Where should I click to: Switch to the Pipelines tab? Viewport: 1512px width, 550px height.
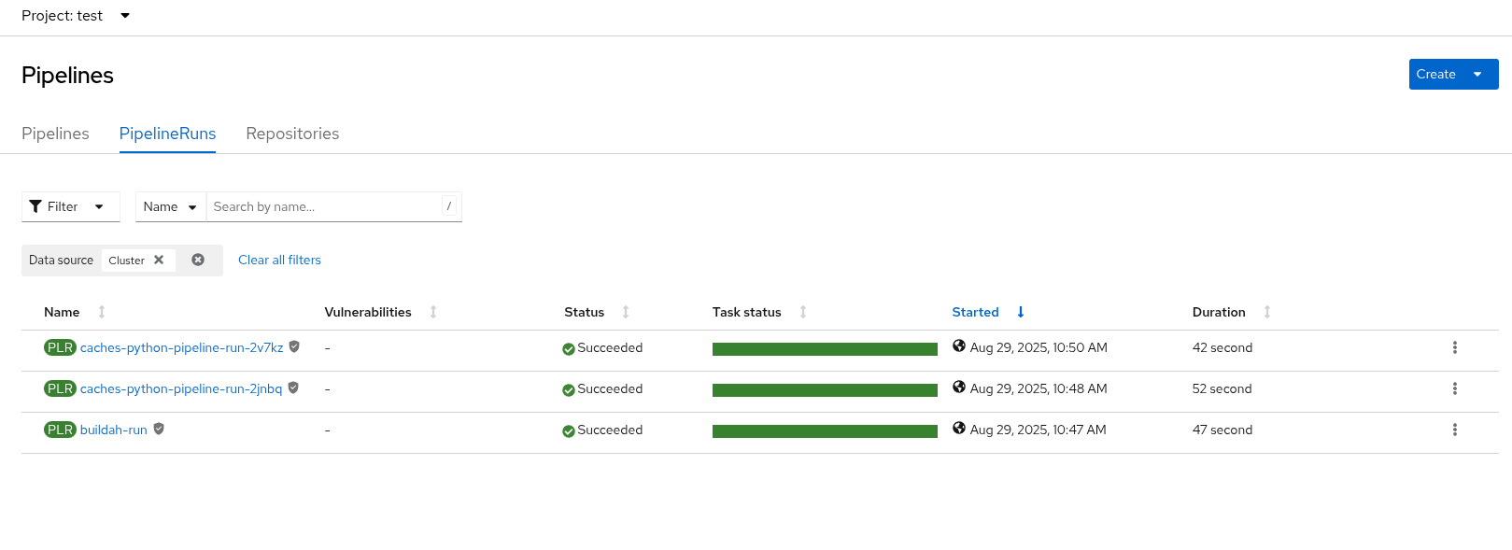[x=55, y=134]
